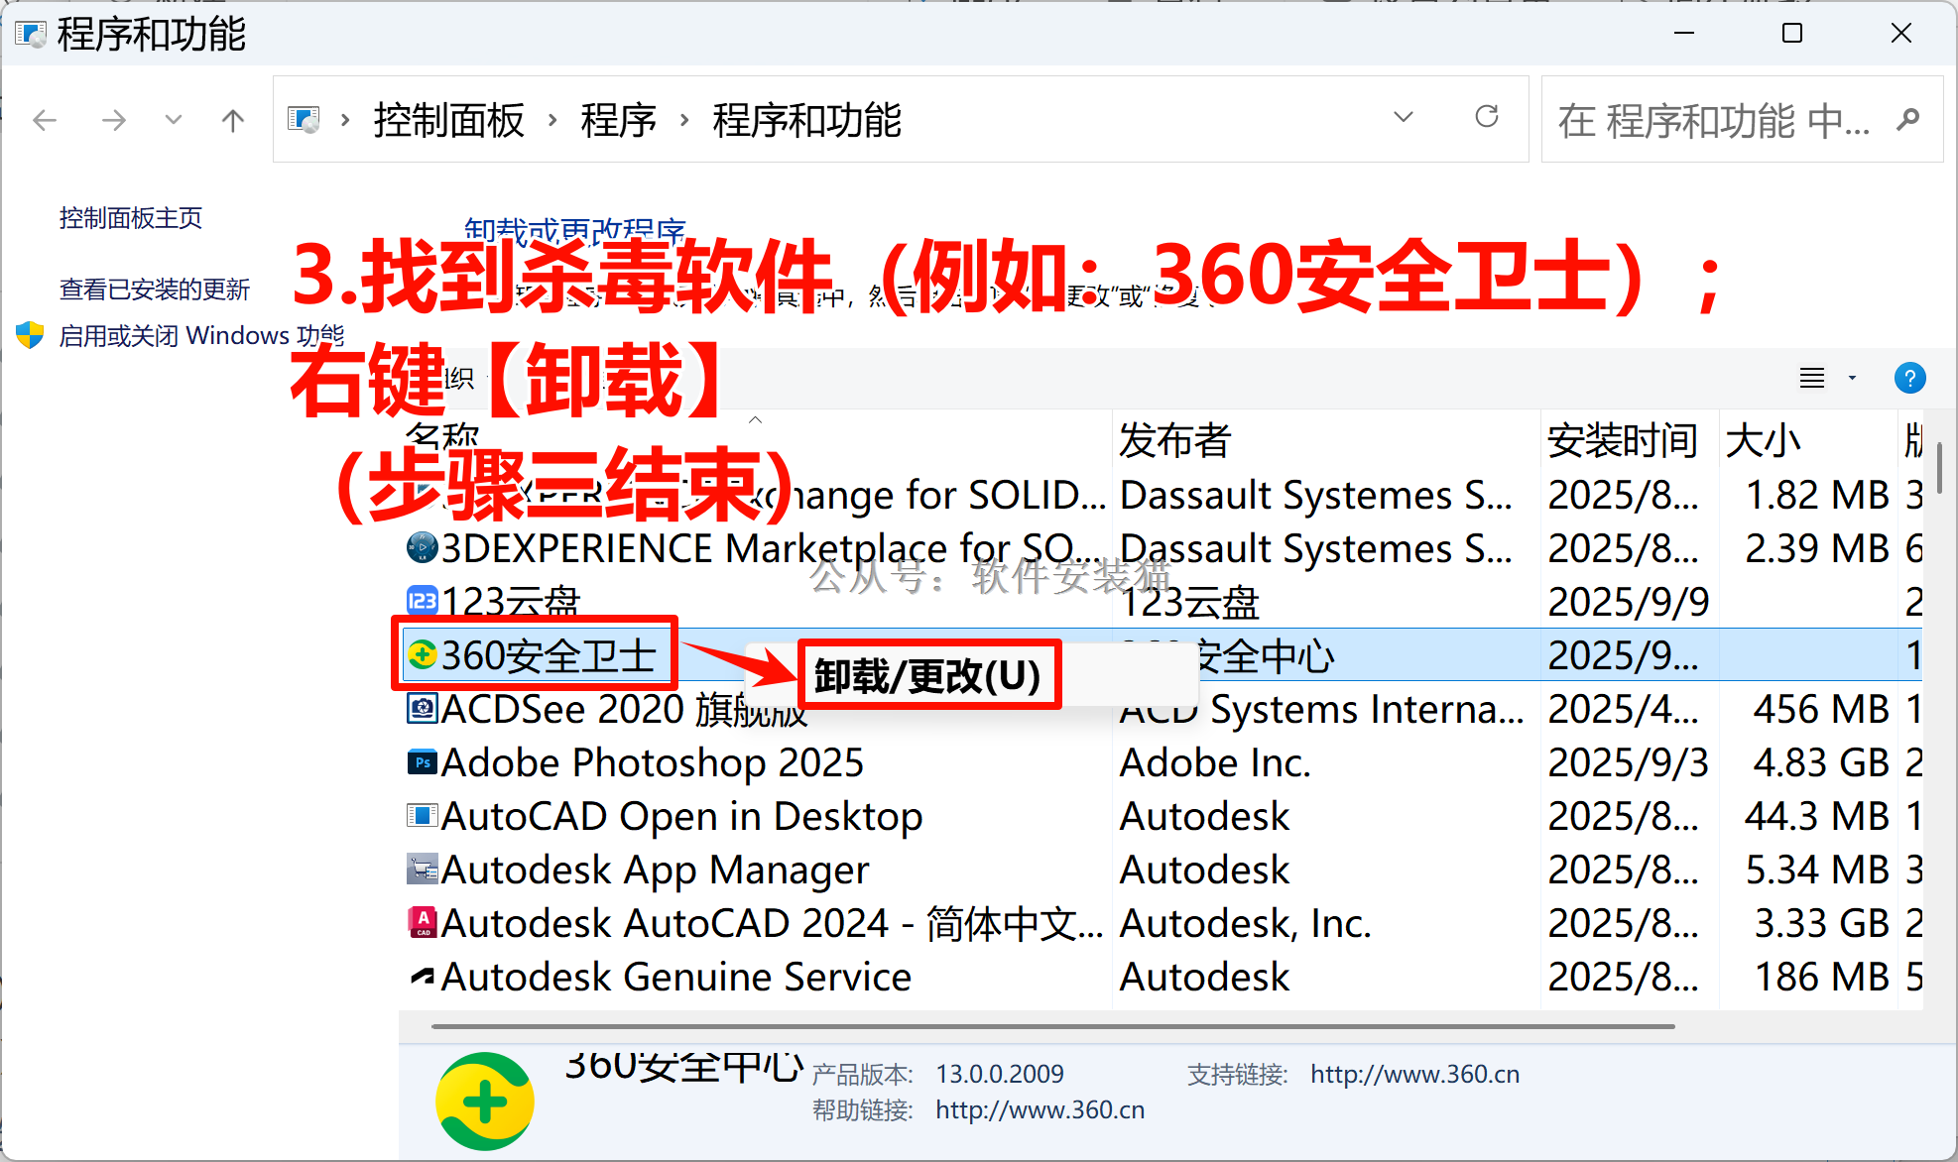Click the Adobe Photoshop 2025 icon

point(423,762)
